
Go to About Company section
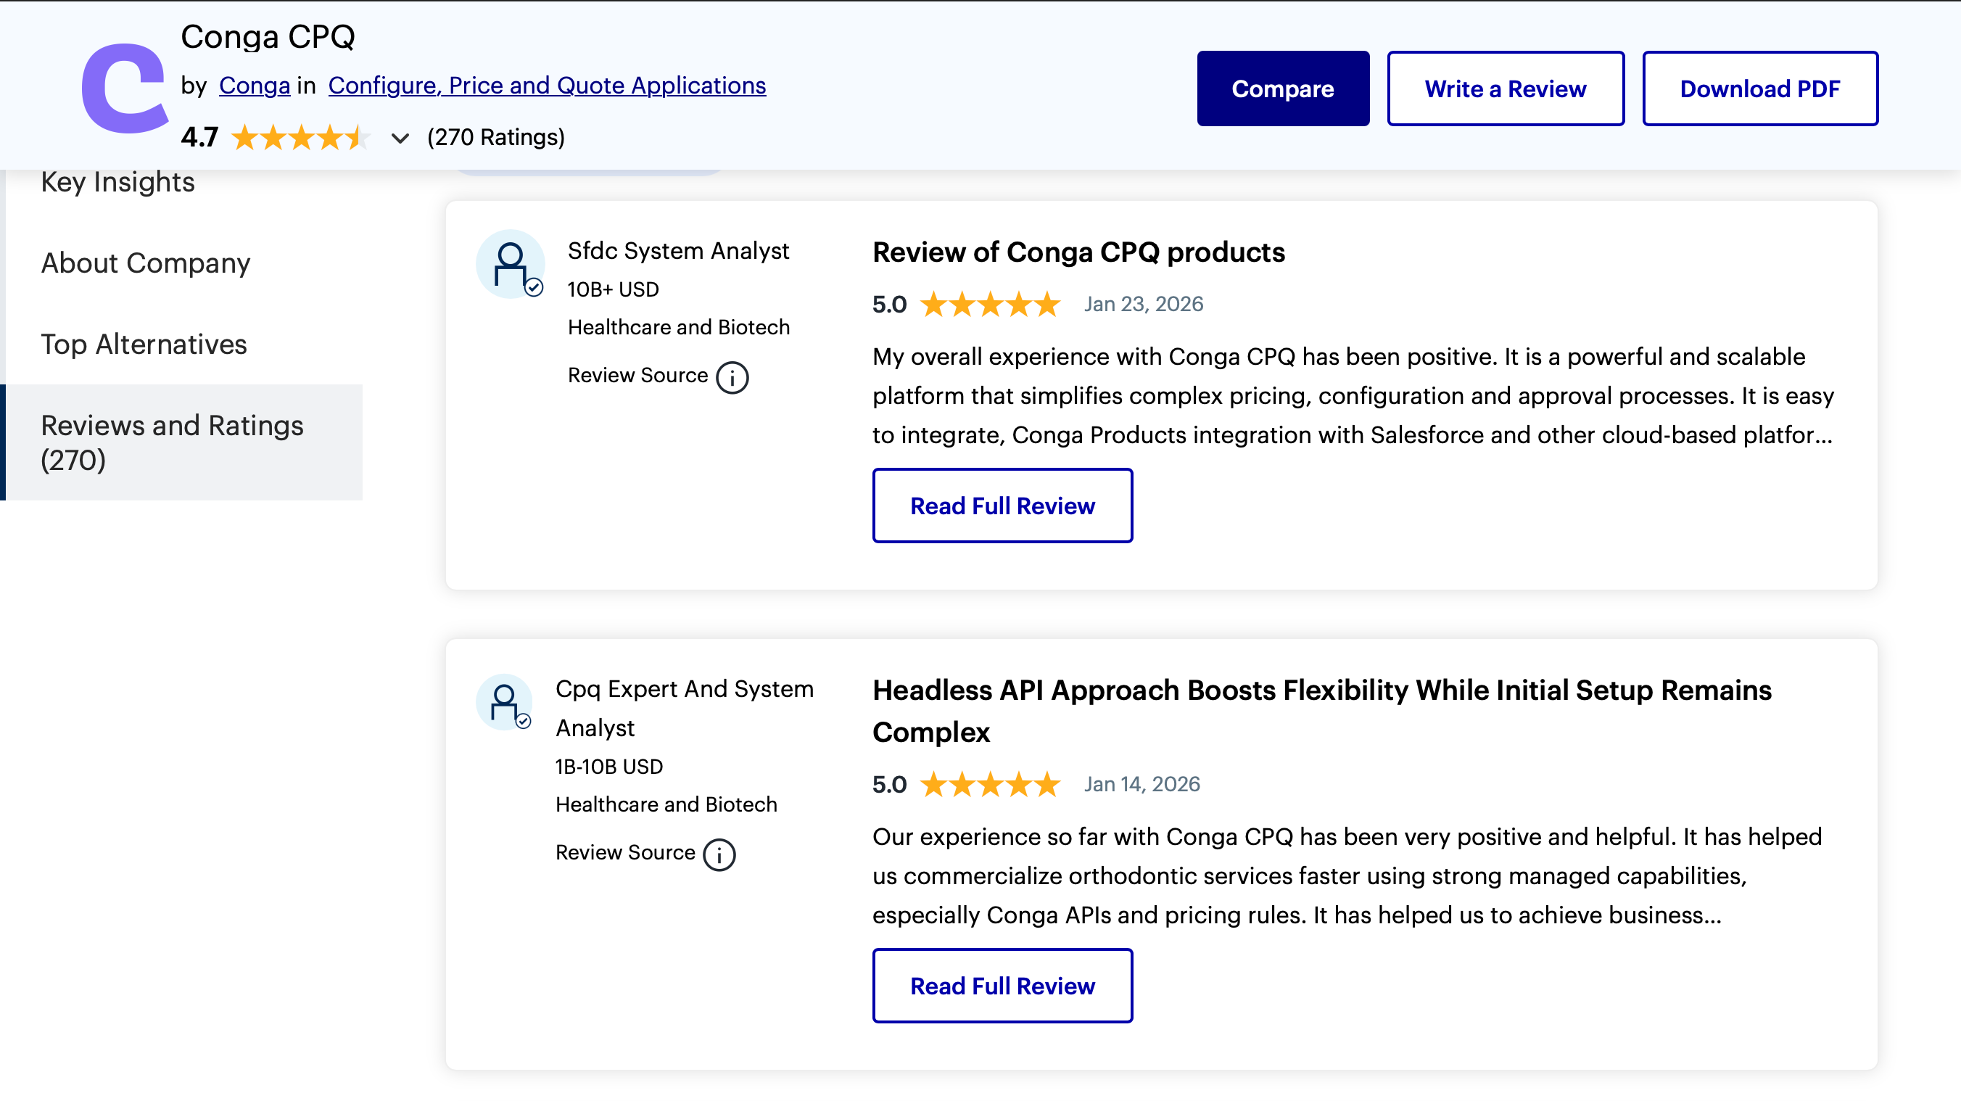coord(145,263)
